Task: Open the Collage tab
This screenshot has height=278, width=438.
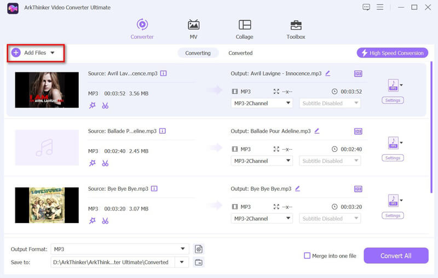Action: (244, 29)
